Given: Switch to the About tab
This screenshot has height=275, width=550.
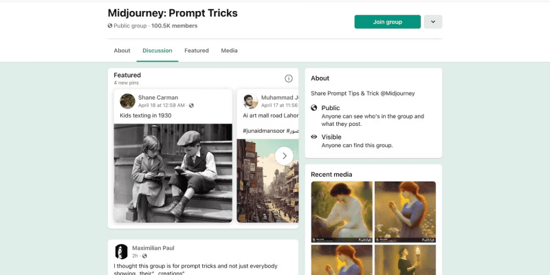Looking at the screenshot, I should [122, 50].
